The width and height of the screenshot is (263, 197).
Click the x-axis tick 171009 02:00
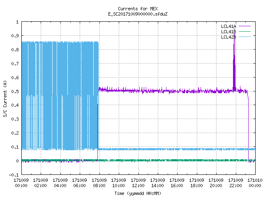pos(40,183)
